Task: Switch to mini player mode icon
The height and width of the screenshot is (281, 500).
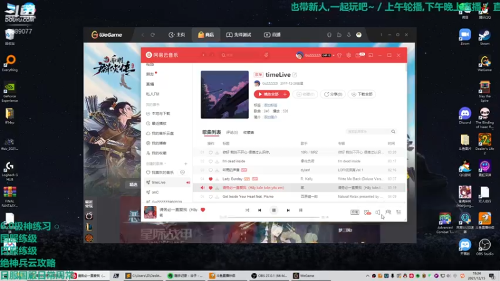Action: pyautogui.click(x=371, y=56)
